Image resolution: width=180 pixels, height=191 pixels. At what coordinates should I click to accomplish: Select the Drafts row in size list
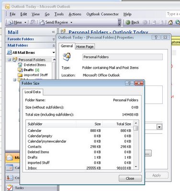click(x=79, y=158)
